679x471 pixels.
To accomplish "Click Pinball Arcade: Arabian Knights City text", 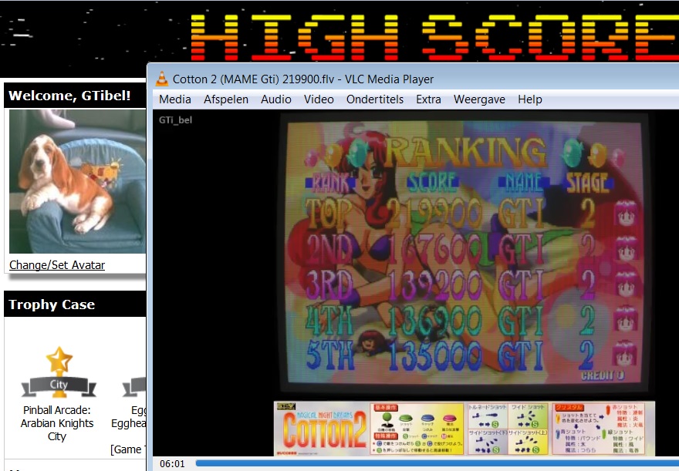I will [57, 423].
